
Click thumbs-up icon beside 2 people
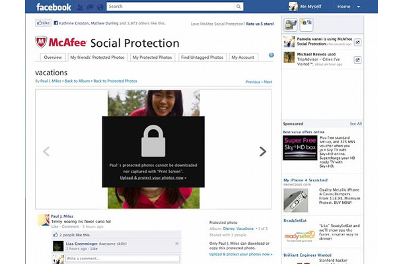coord(55,235)
